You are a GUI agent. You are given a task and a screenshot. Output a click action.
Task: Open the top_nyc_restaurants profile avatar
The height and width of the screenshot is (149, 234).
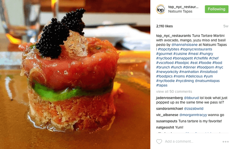click(161, 9)
